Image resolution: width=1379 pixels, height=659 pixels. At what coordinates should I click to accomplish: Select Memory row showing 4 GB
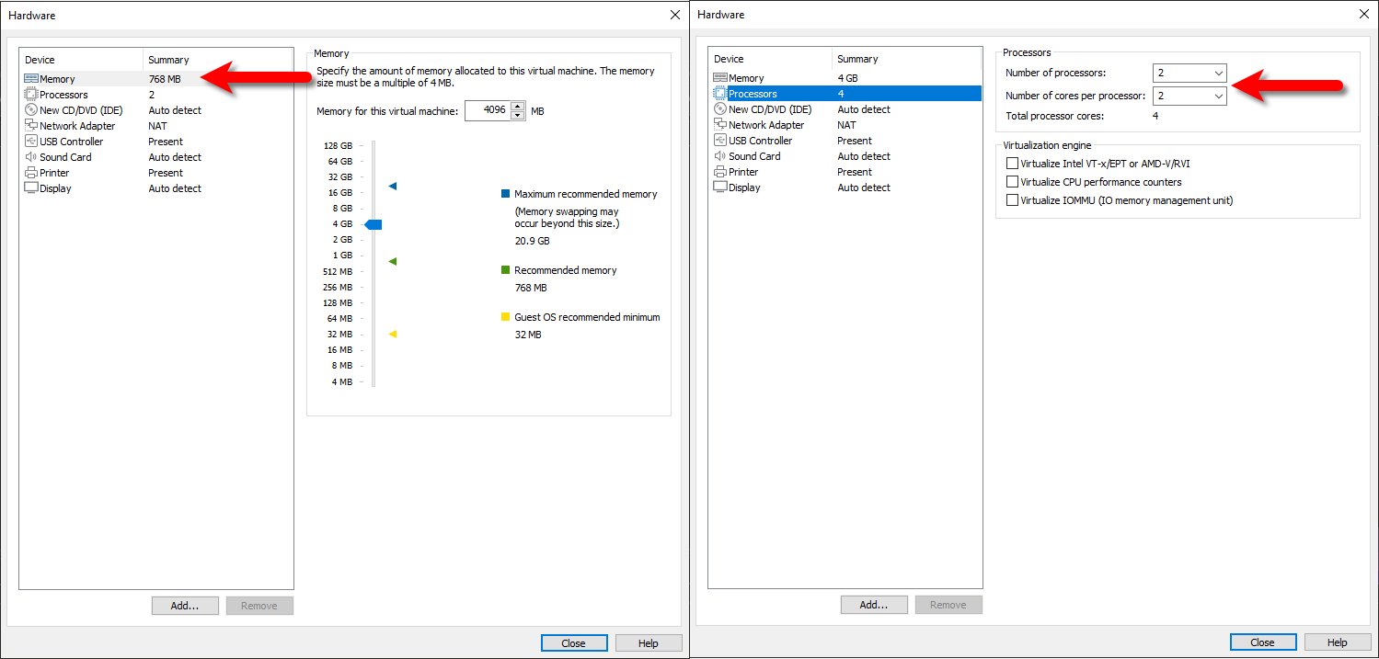click(845, 78)
